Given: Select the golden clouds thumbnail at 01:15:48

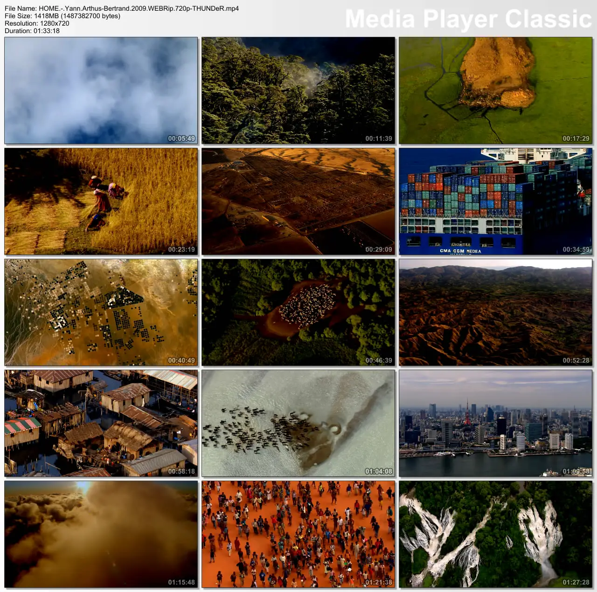Looking at the screenshot, I should pos(101,534).
